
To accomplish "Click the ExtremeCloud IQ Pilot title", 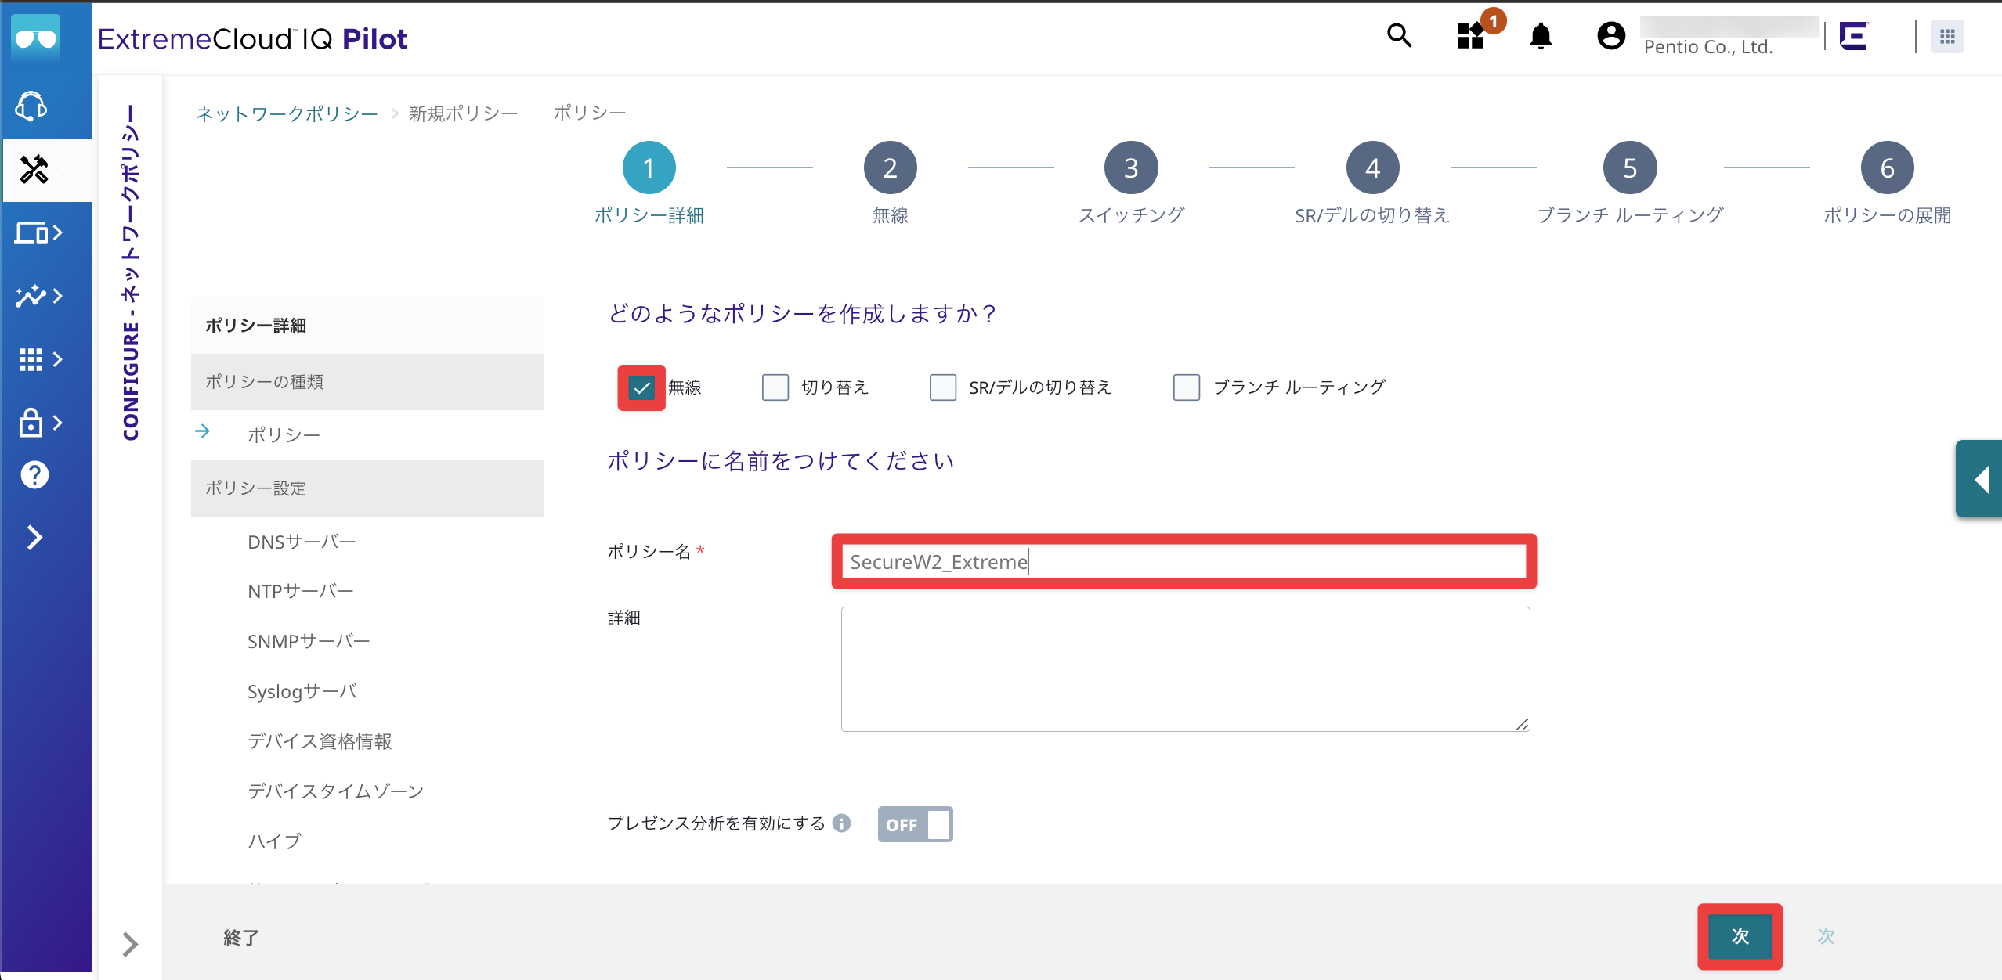I will [x=252, y=38].
